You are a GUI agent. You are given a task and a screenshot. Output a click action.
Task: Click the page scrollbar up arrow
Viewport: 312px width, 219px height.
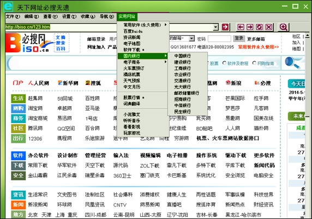click(308, 36)
